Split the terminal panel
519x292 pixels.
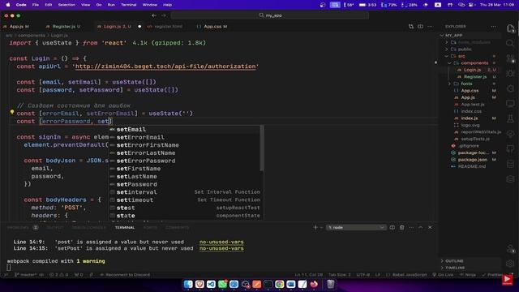[x=392, y=227]
